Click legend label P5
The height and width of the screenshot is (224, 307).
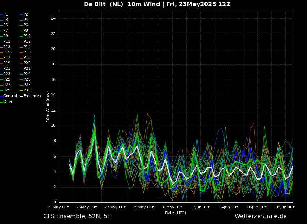tap(5, 25)
